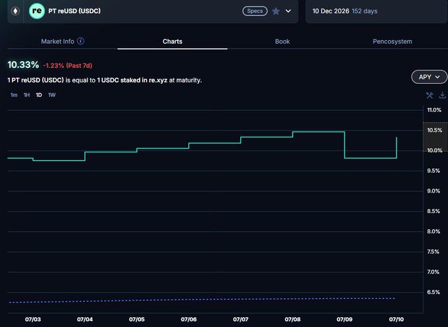
Task: Click the 9.0% y-axis label
Action: tap(434, 191)
